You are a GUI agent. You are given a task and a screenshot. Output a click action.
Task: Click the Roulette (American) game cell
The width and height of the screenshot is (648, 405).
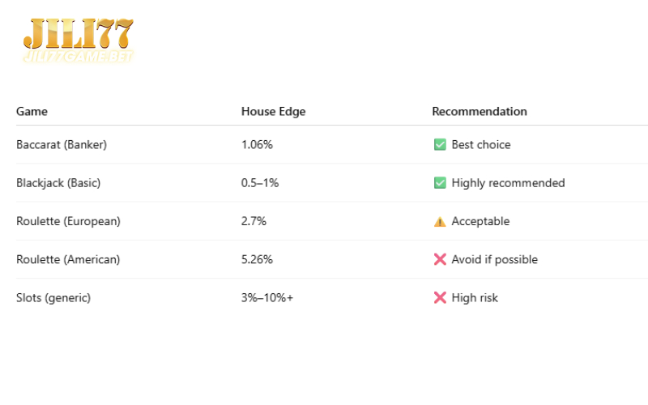click(68, 259)
